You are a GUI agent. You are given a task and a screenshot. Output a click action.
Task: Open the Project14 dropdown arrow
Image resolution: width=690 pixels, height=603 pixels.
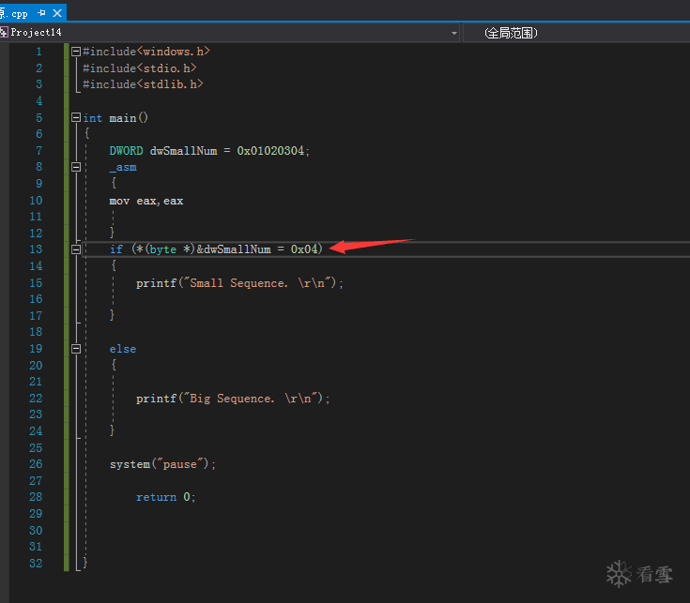(x=454, y=33)
